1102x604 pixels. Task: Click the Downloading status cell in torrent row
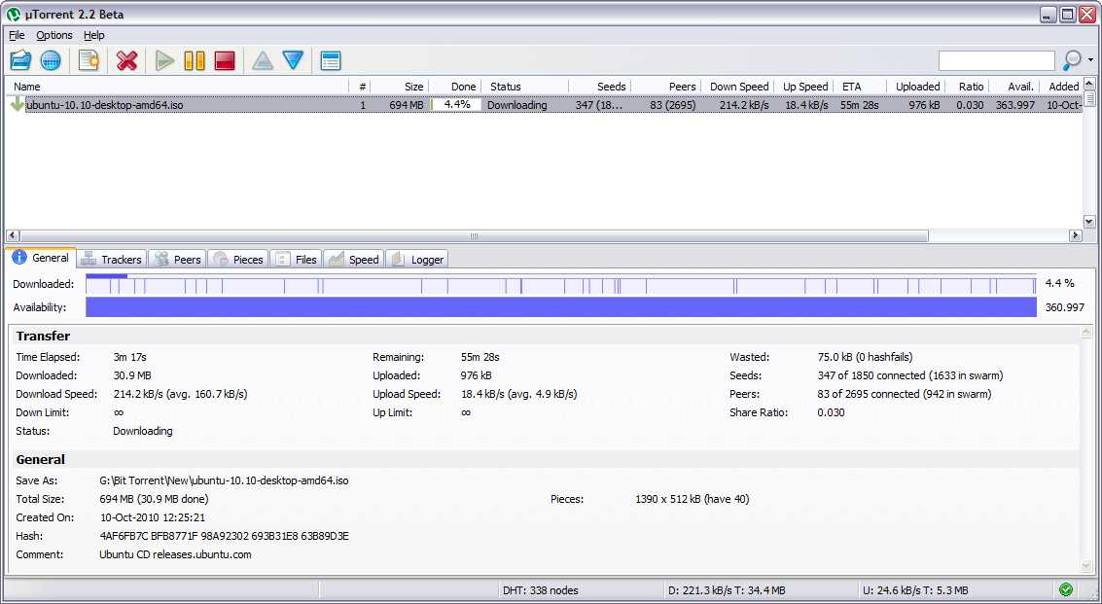pos(516,105)
